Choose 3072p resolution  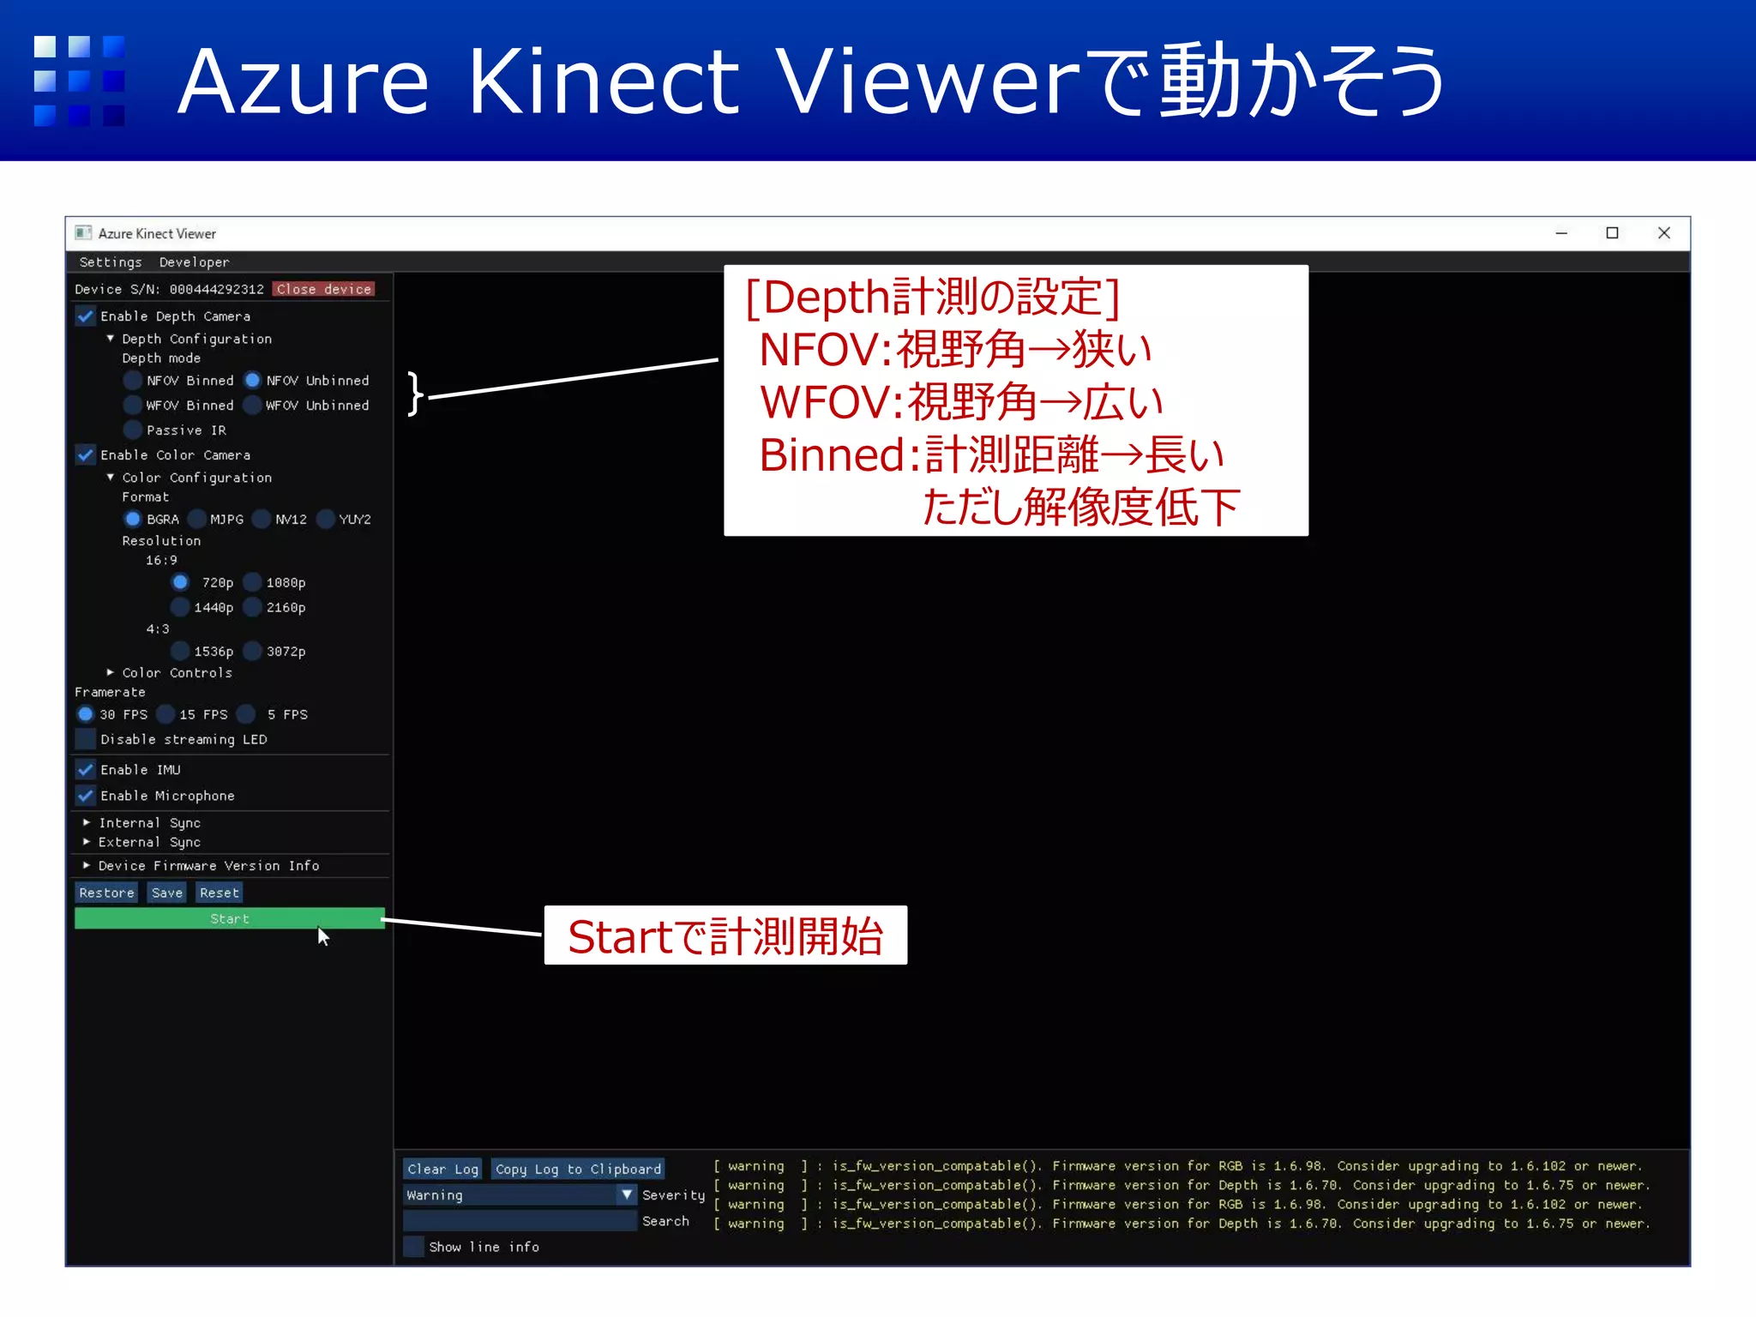tap(252, 651)
